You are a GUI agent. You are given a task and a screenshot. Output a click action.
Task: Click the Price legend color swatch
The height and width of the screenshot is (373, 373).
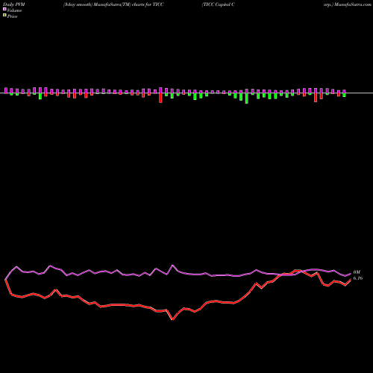click(x=4, y=16)
